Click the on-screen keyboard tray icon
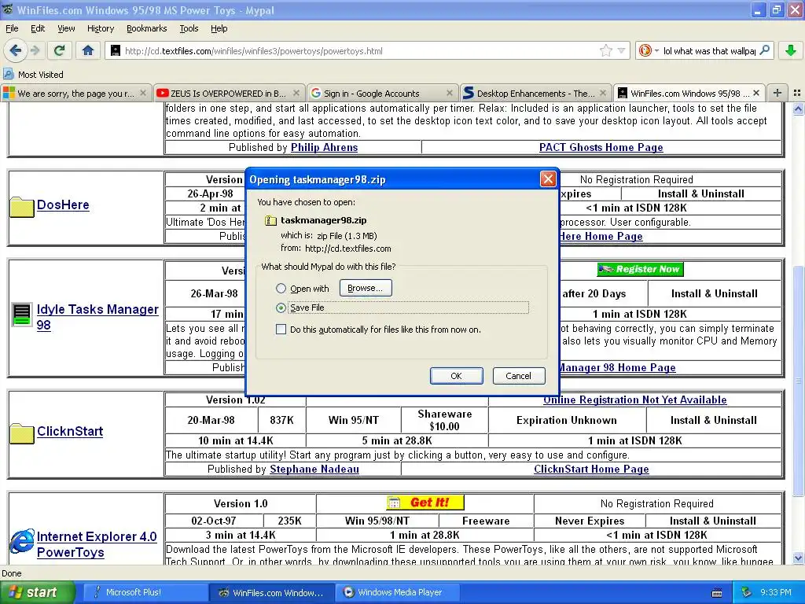 point(717,593)
